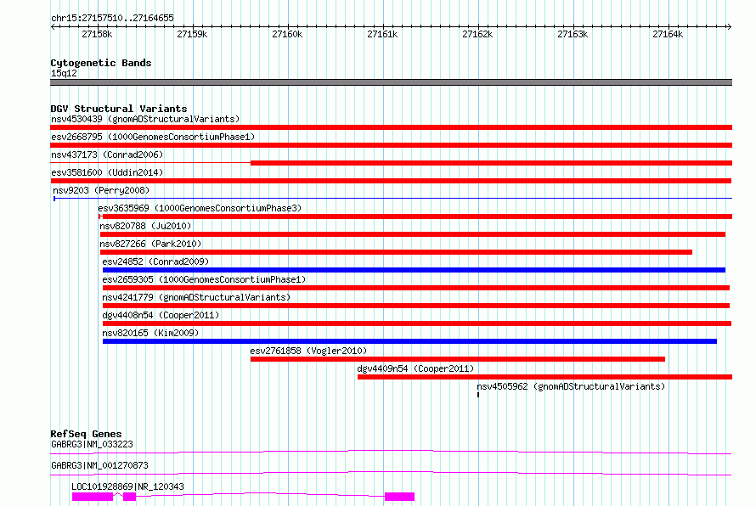Open the esv3581600 Uddin2014 variant label

107,172
